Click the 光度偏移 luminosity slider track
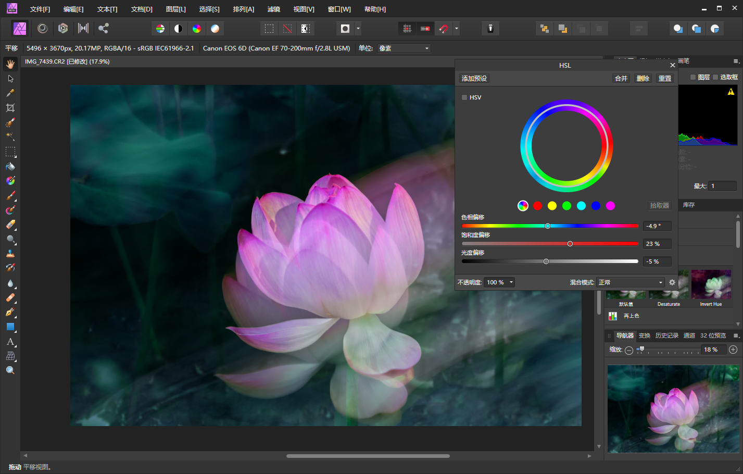Image resolution: width=743 pixels, height=474 pixels. tap(550, 261)
